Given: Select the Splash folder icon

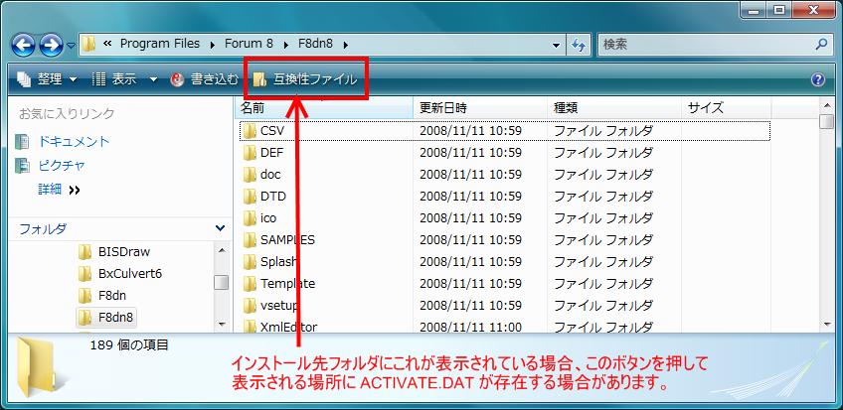Looking at the screenshot, I should [x=249, y=262].
